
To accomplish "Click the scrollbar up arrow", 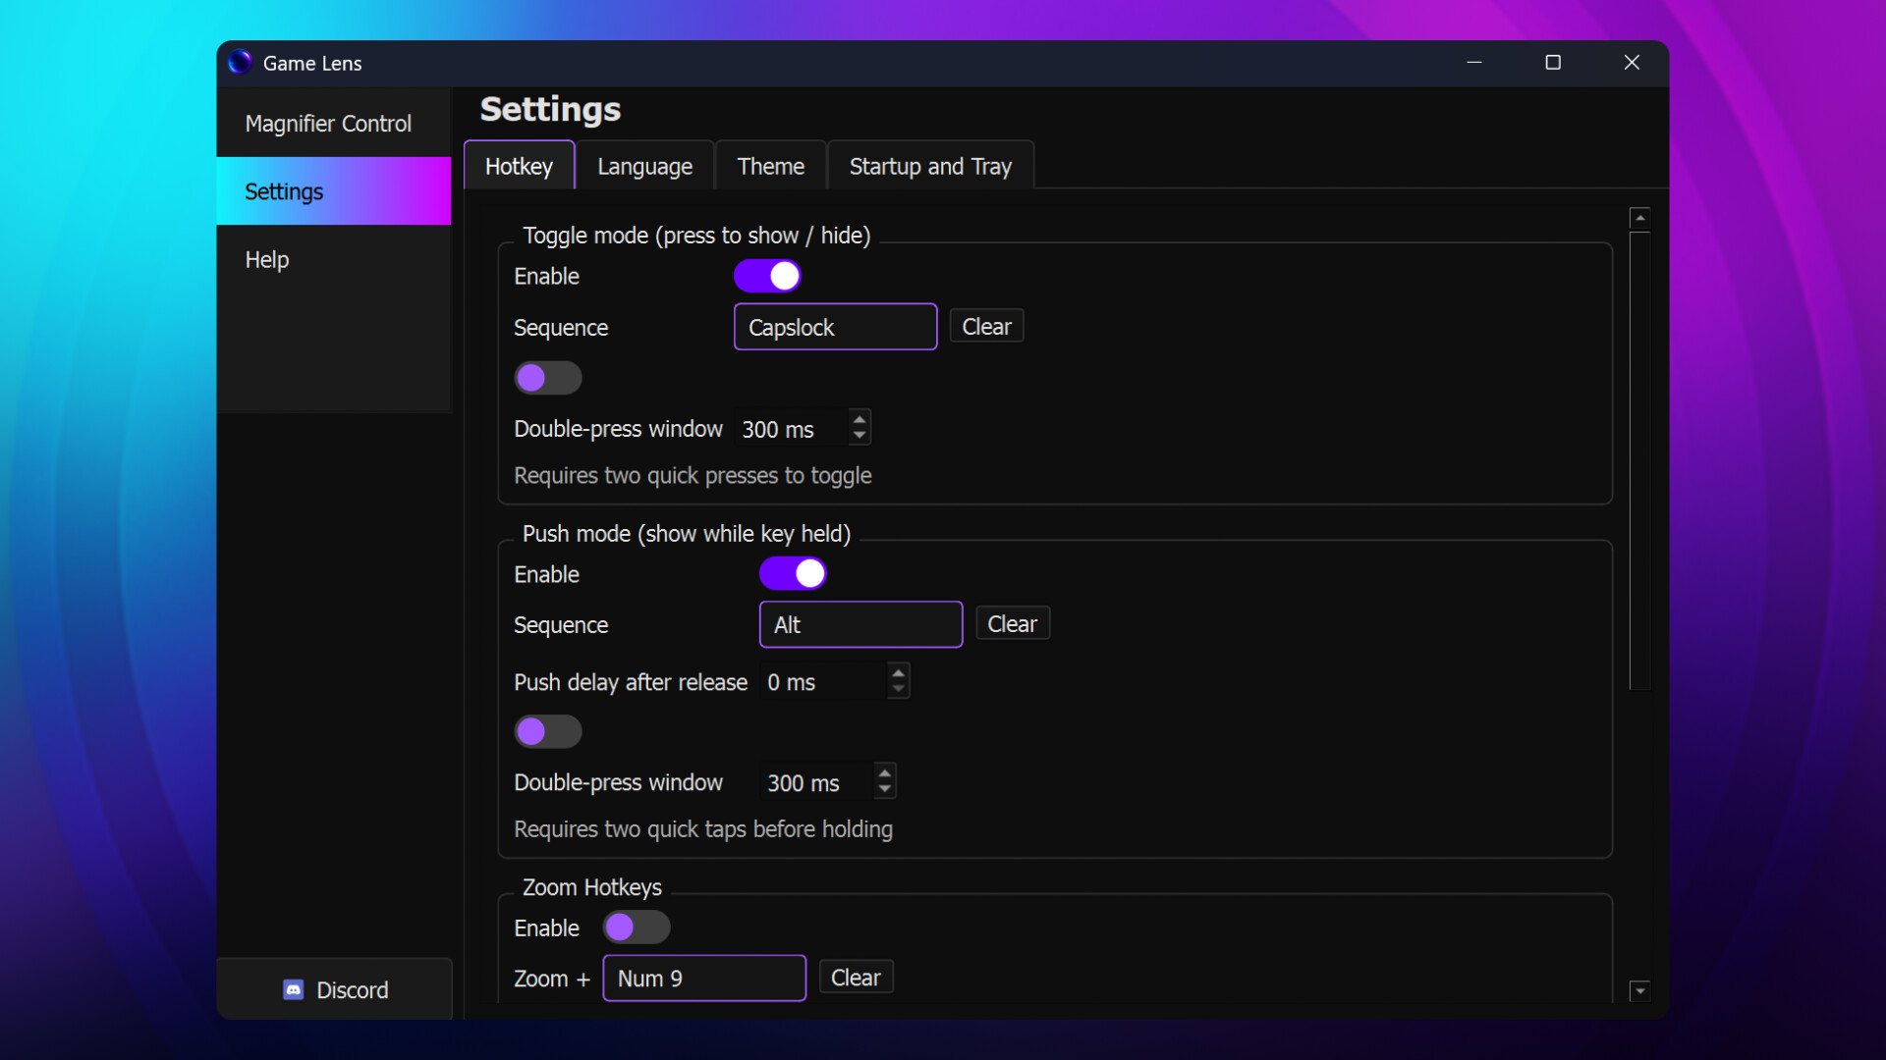I will tap(1639, 217).
